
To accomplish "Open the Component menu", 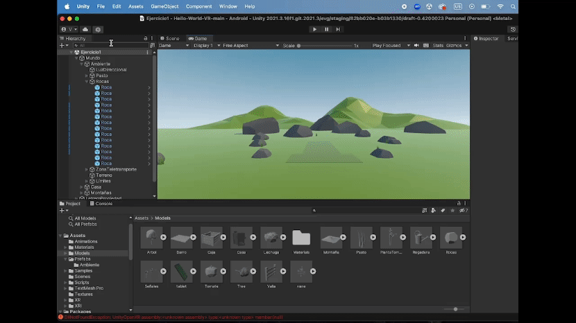I will [198, 7].
